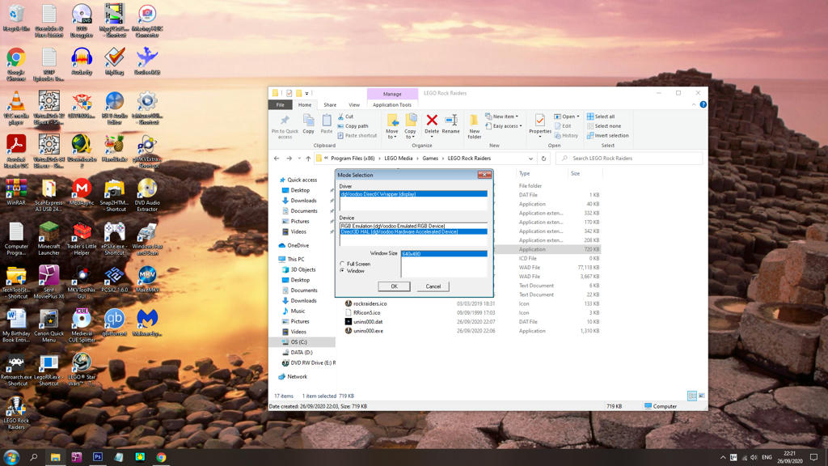Open the MakeMKV desktop icon
This screenshot has height=466, width=828.
coord(147,279)
